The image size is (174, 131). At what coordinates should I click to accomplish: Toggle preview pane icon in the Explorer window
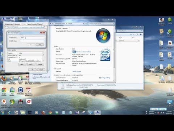137,35
